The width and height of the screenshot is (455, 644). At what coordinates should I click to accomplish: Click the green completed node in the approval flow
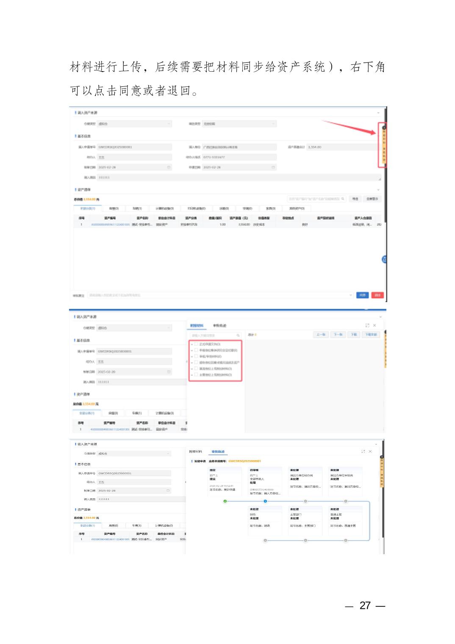pos(225,501)
